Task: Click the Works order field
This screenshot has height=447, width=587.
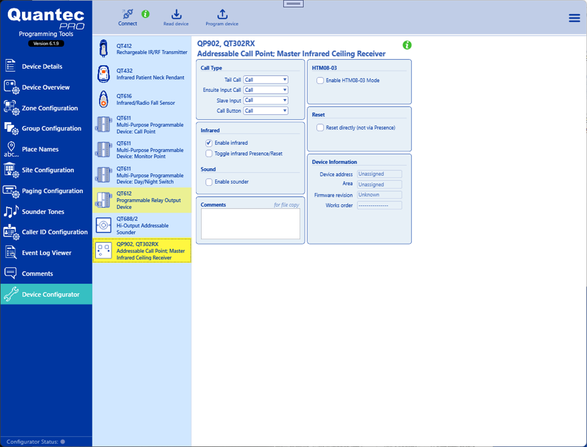Action: tap(380, 206)
